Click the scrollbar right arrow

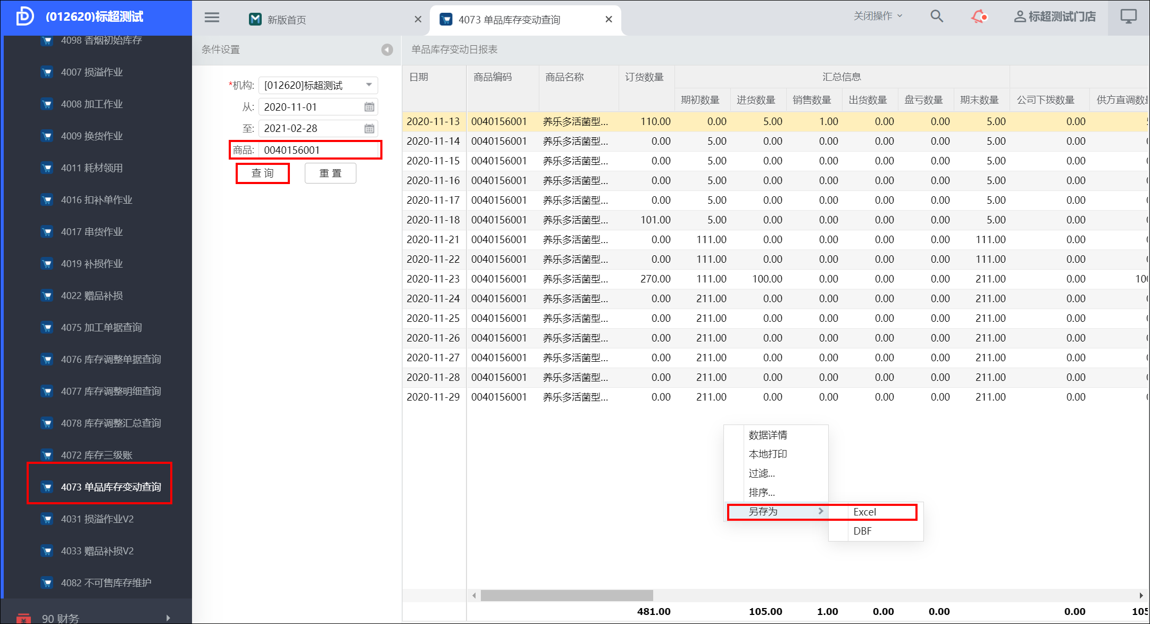tap(1141, 596)
